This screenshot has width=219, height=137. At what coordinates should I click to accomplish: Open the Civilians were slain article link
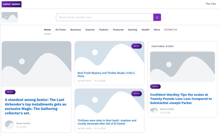pos(107,122)
